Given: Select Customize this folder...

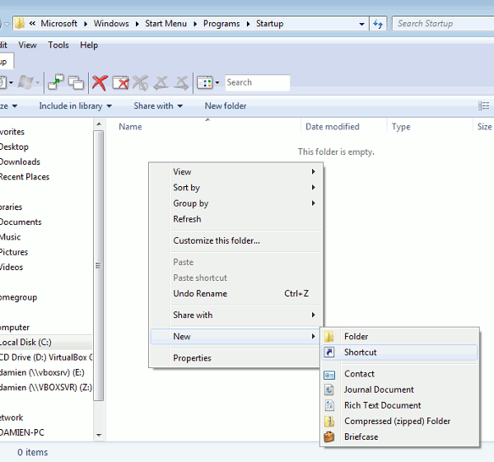Looking at the screenshot, I should tap(236, 240).
